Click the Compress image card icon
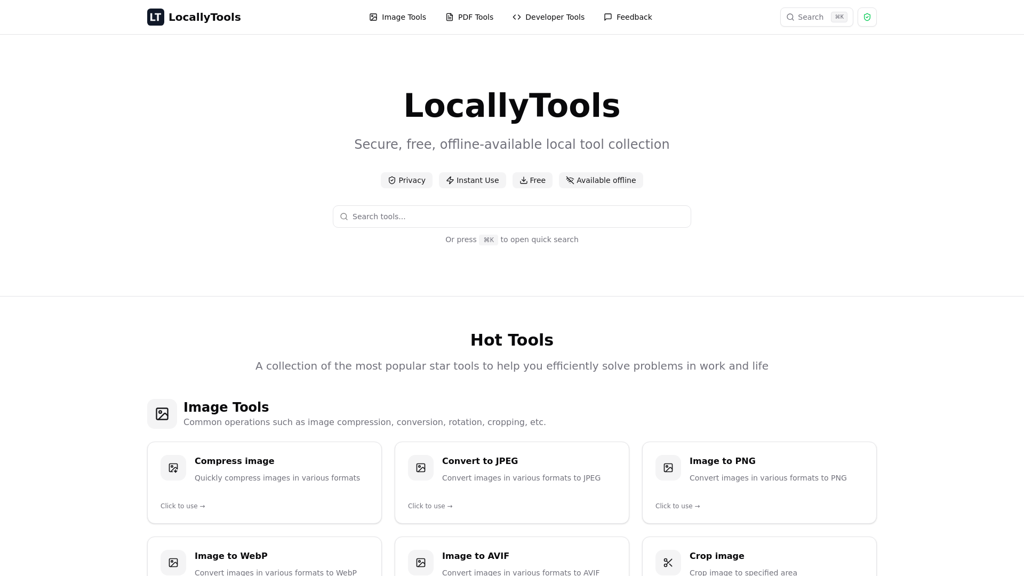Image resolution: width=1024 pixels, height=576 pixels. (173, 468)
